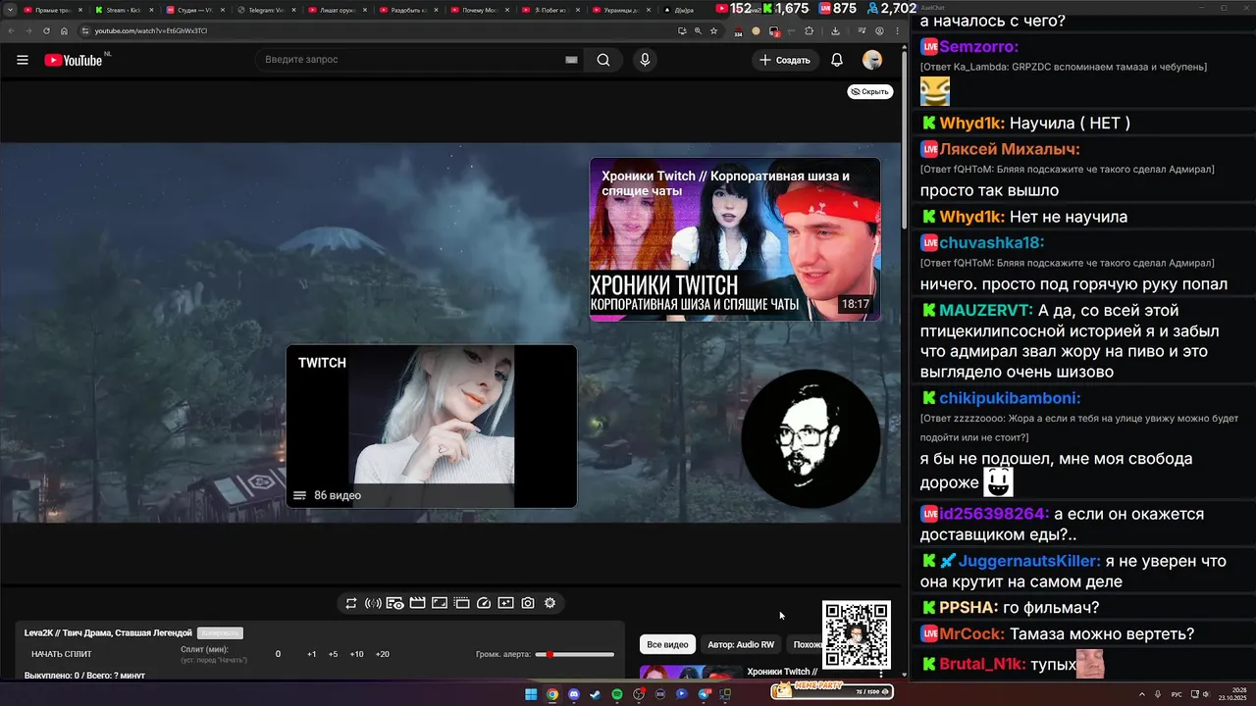The width and height of the screenshot is (1256, 706).
Task: Switch to the 'Раздобыть' browser tab
Action: (408, 10)
